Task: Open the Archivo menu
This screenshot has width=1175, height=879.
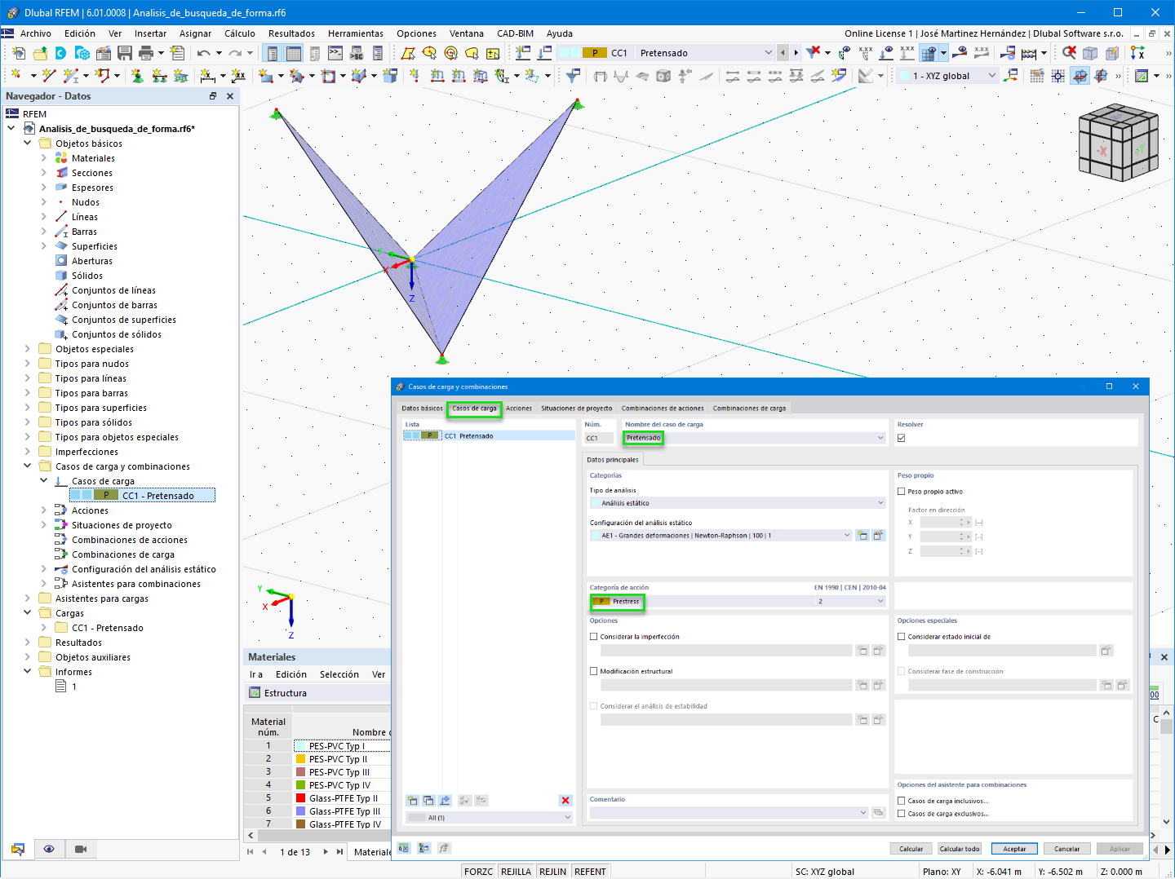Action: pyautogui.click(x=36, y=33)
